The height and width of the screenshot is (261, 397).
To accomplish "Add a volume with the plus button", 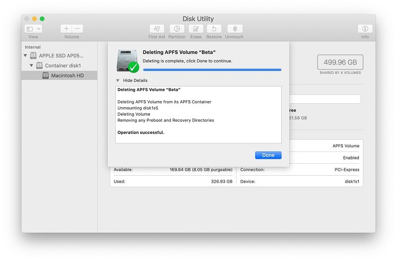I will point(66,29).
